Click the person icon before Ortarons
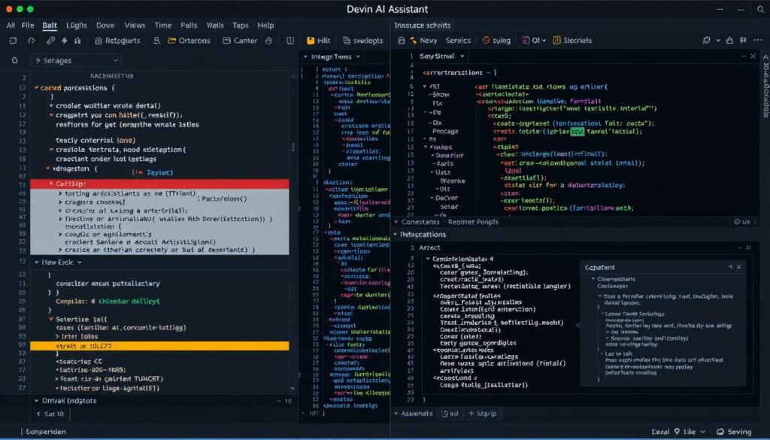 click(x=156, y=41)
